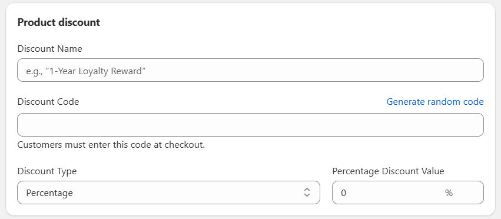This screenshot has width=501, height=219.
Task: Click the Percentage Discount Value label
Action: (x=388, y=171)
